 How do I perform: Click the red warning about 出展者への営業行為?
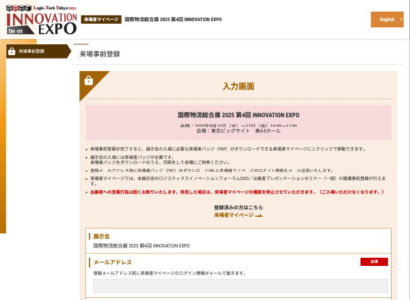coord(237,192)
